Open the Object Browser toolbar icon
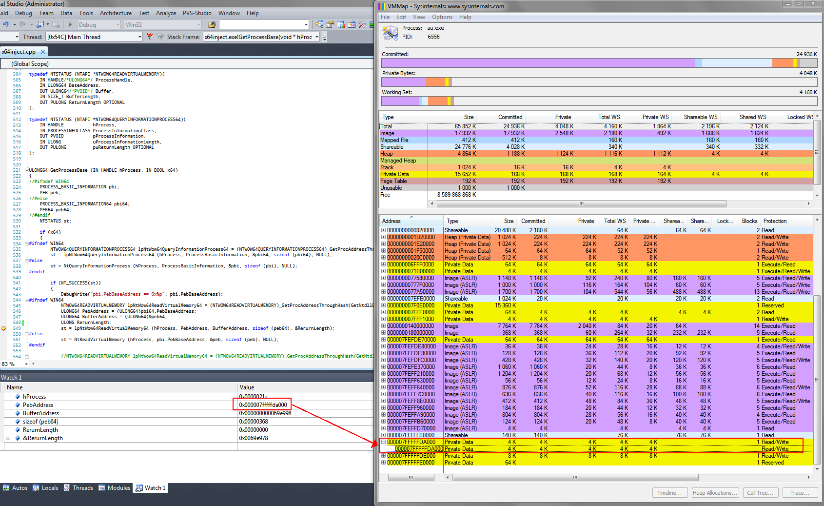This screenshot has height=506, width=824. pyautogui.click(x=352, y=24)
